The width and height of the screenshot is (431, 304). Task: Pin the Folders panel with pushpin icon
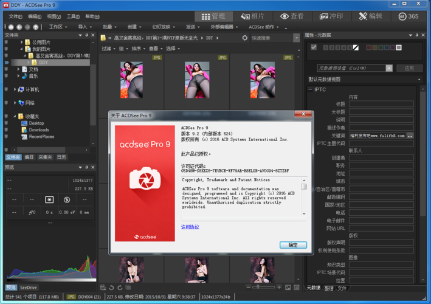click(86, 35)
